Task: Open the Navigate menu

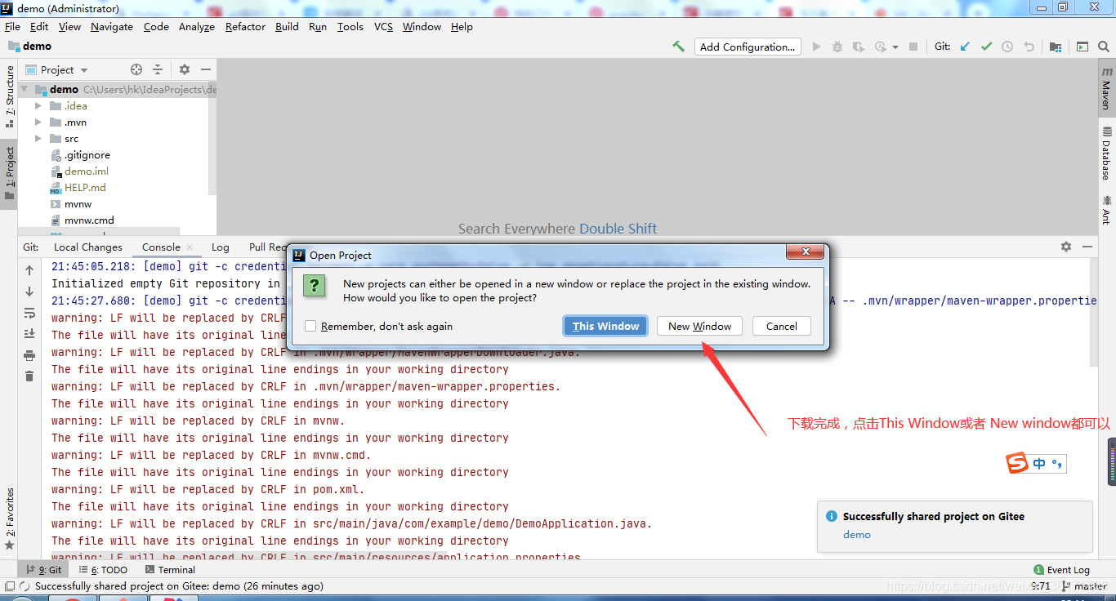Action: coord(112,26)
